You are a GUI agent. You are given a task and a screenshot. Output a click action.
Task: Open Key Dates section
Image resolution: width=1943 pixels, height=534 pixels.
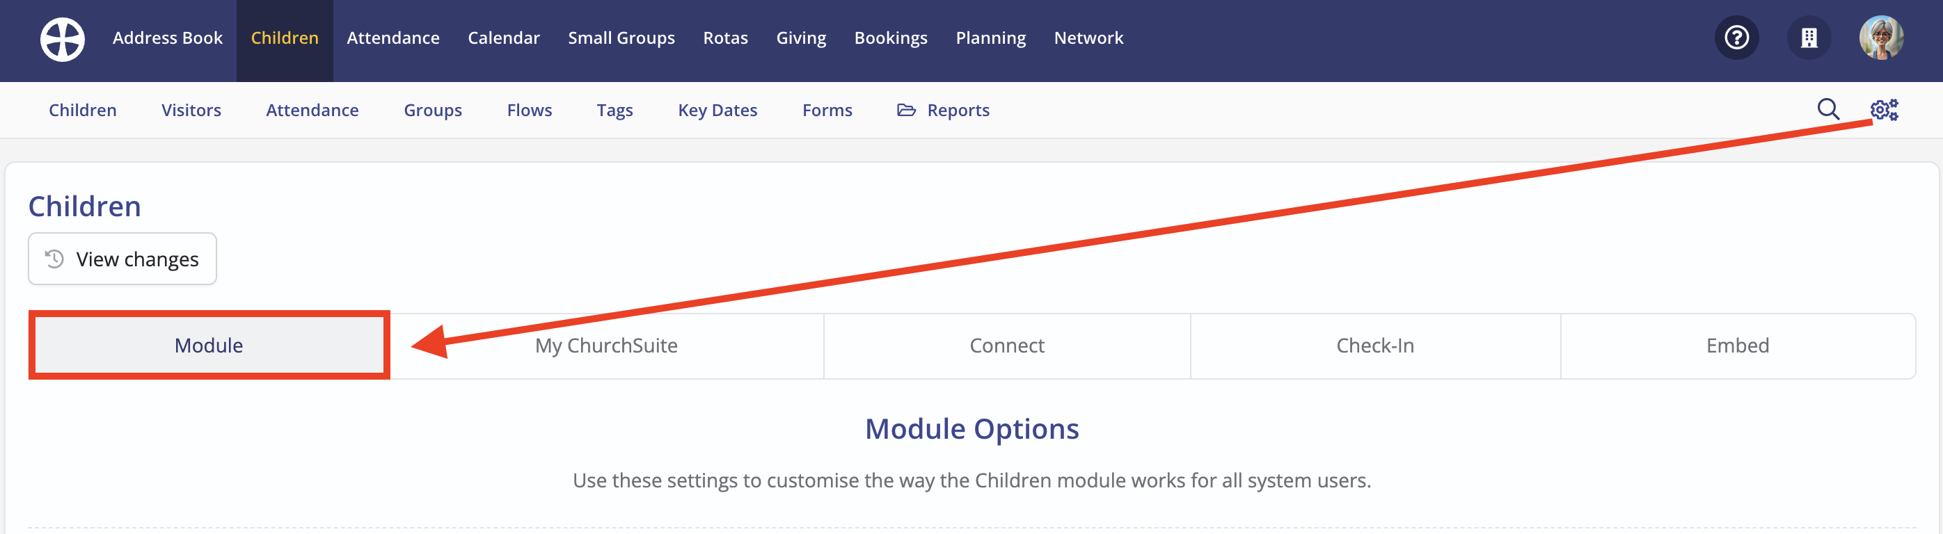pos(717,110)
